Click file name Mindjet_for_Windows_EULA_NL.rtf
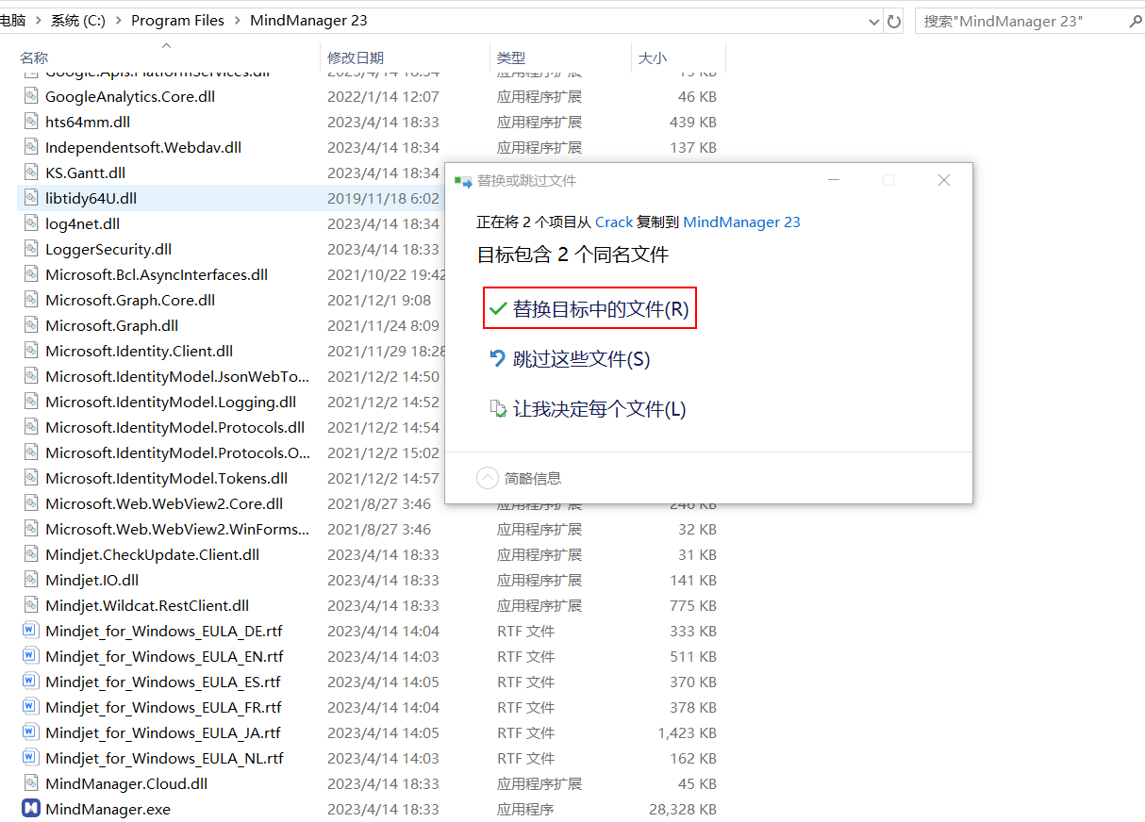This screenshot has height=822, width=1145. coord(164,758)
